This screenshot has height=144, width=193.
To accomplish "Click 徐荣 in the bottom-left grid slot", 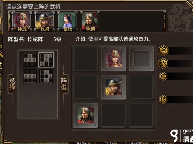I will click(x=86, y=115).
